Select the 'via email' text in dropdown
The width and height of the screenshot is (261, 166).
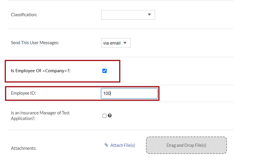[x=112, y=43]
